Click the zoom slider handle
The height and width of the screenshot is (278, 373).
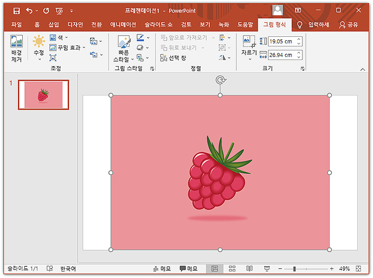pyautogui.click(x=294, y=269)
